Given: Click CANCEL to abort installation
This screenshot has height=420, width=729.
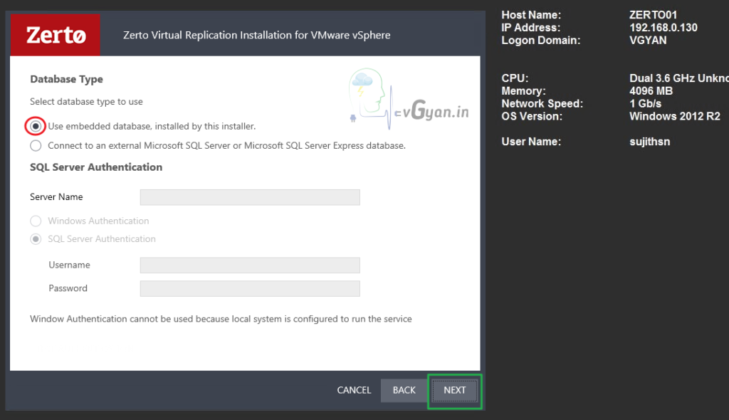Looking at the screenshot, I should coord(354,390).
